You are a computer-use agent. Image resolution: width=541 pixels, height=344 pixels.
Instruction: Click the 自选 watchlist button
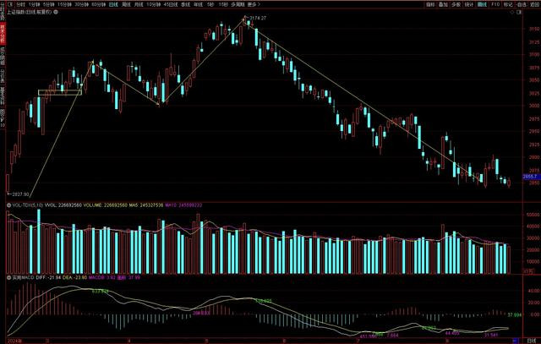tap(522, 4)
